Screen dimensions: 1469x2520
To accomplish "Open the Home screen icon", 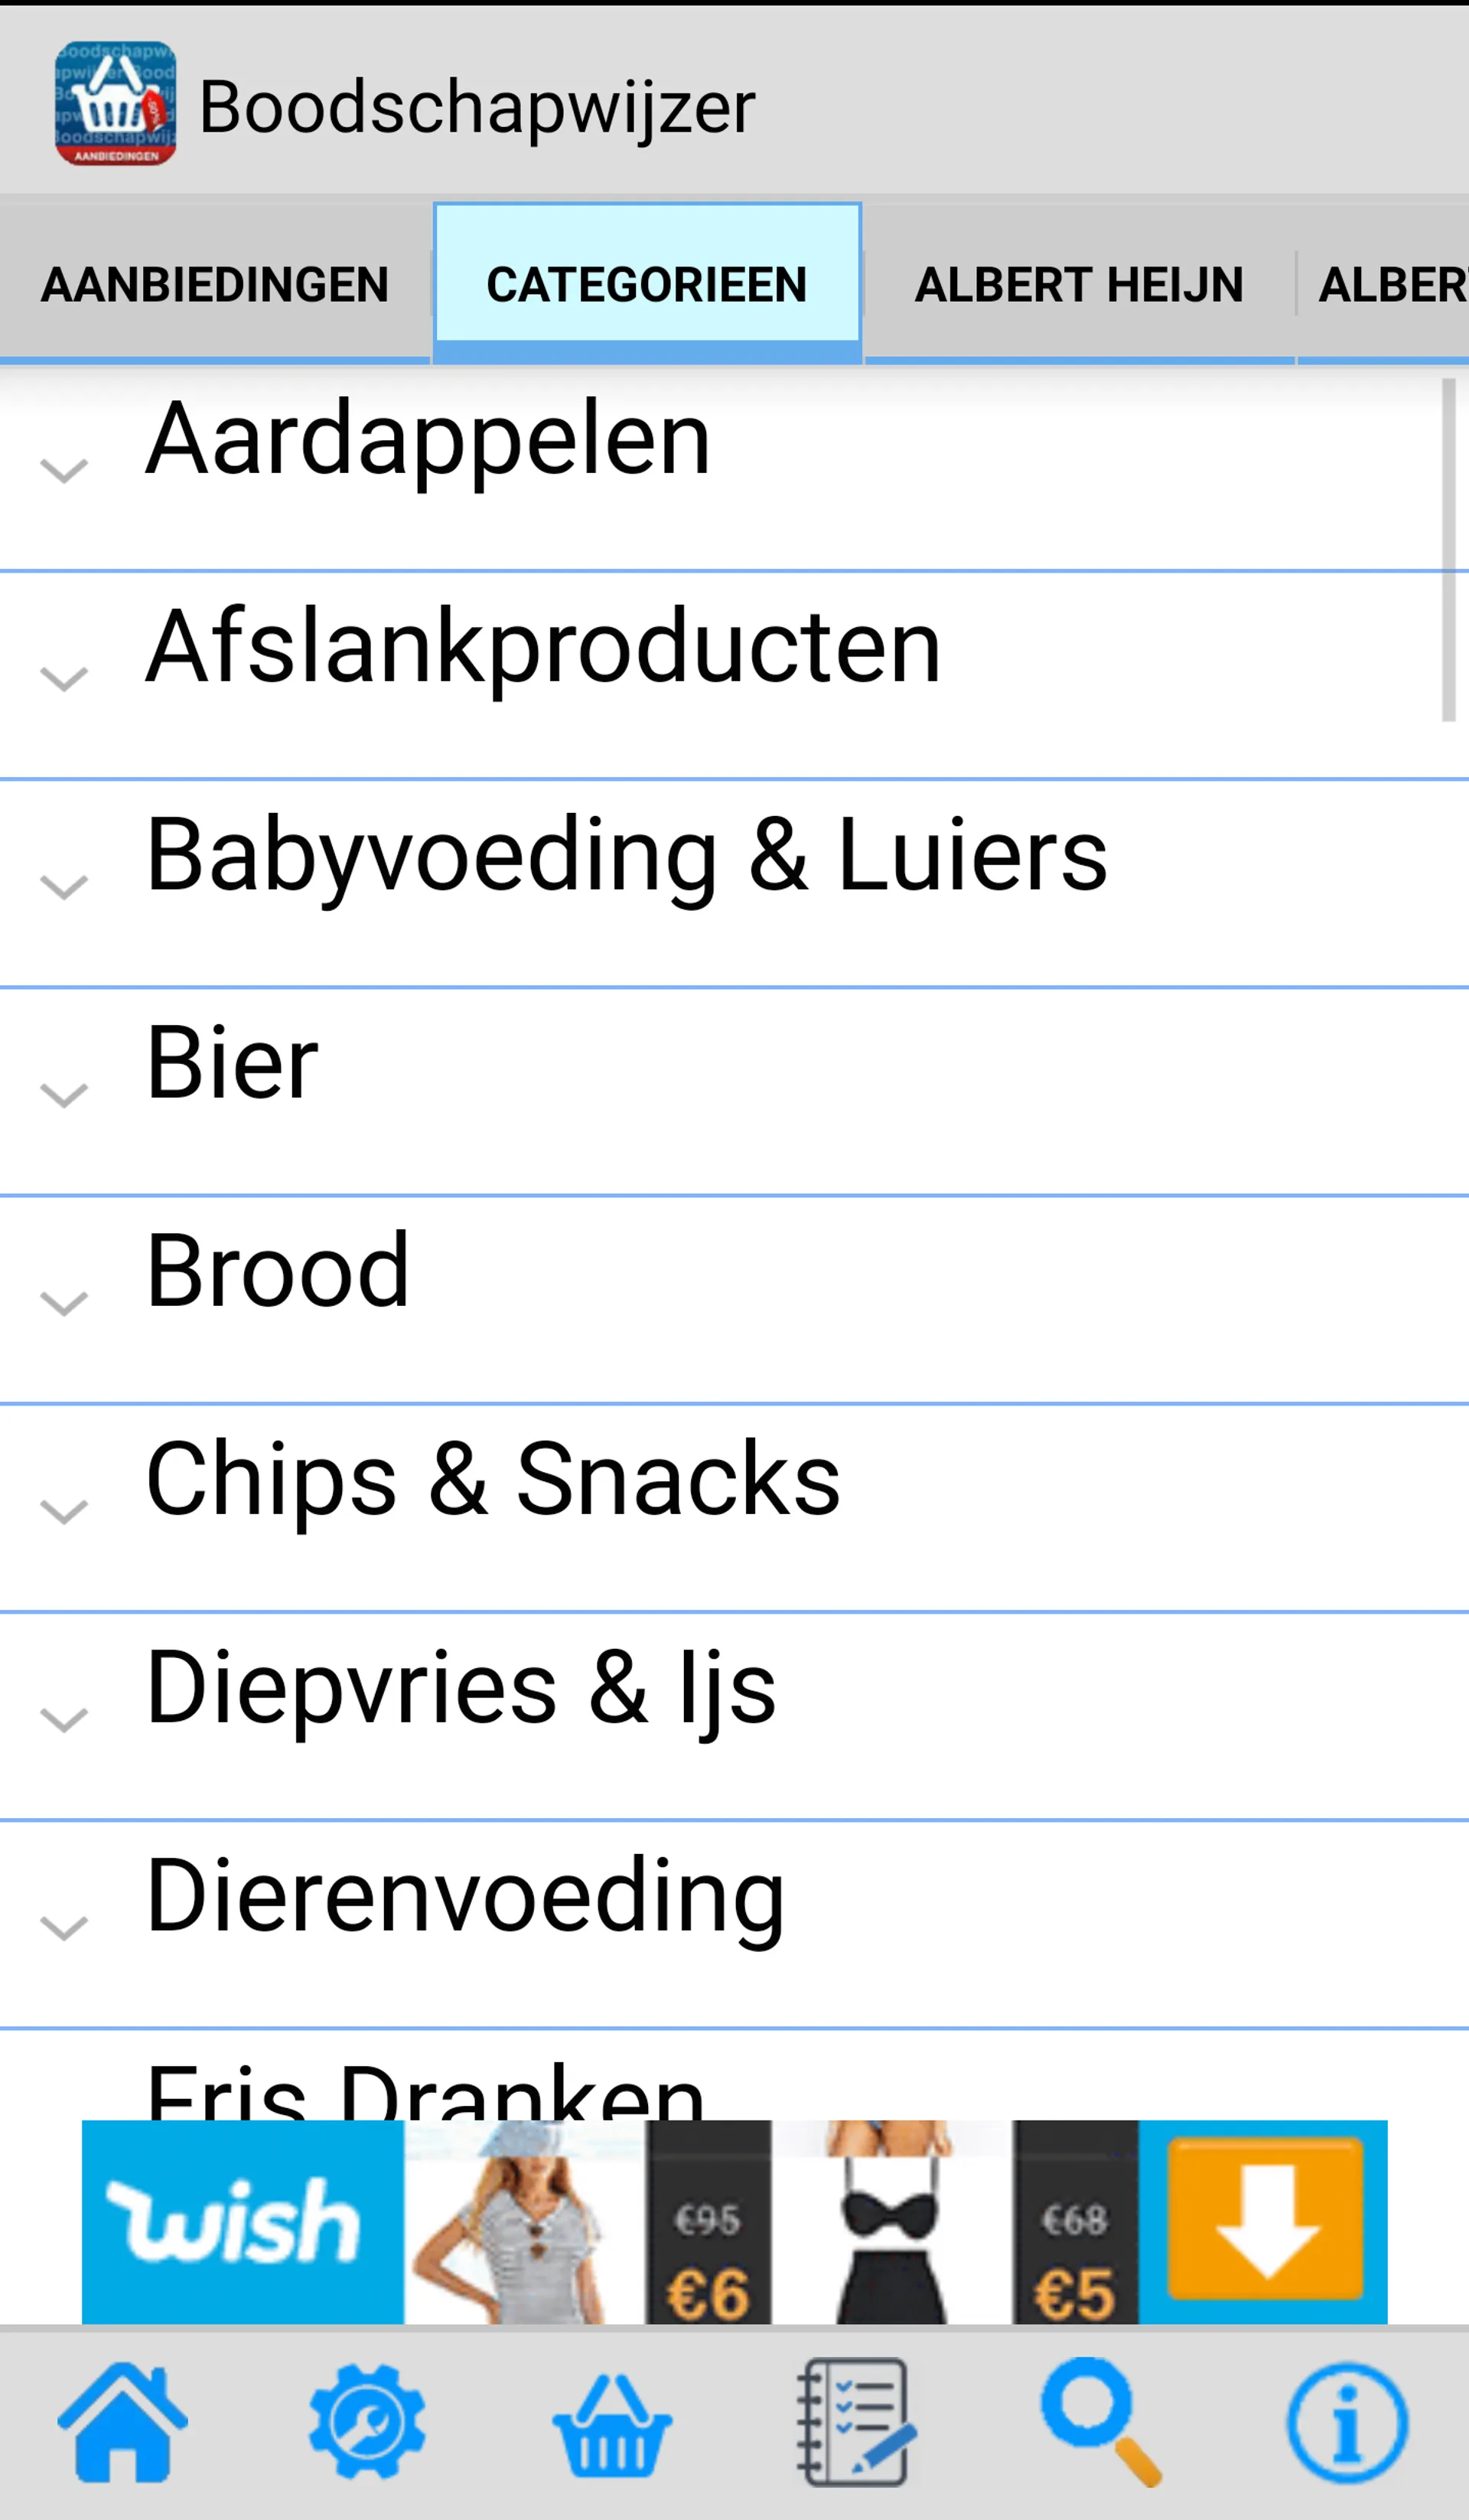I will (122, 2425).
